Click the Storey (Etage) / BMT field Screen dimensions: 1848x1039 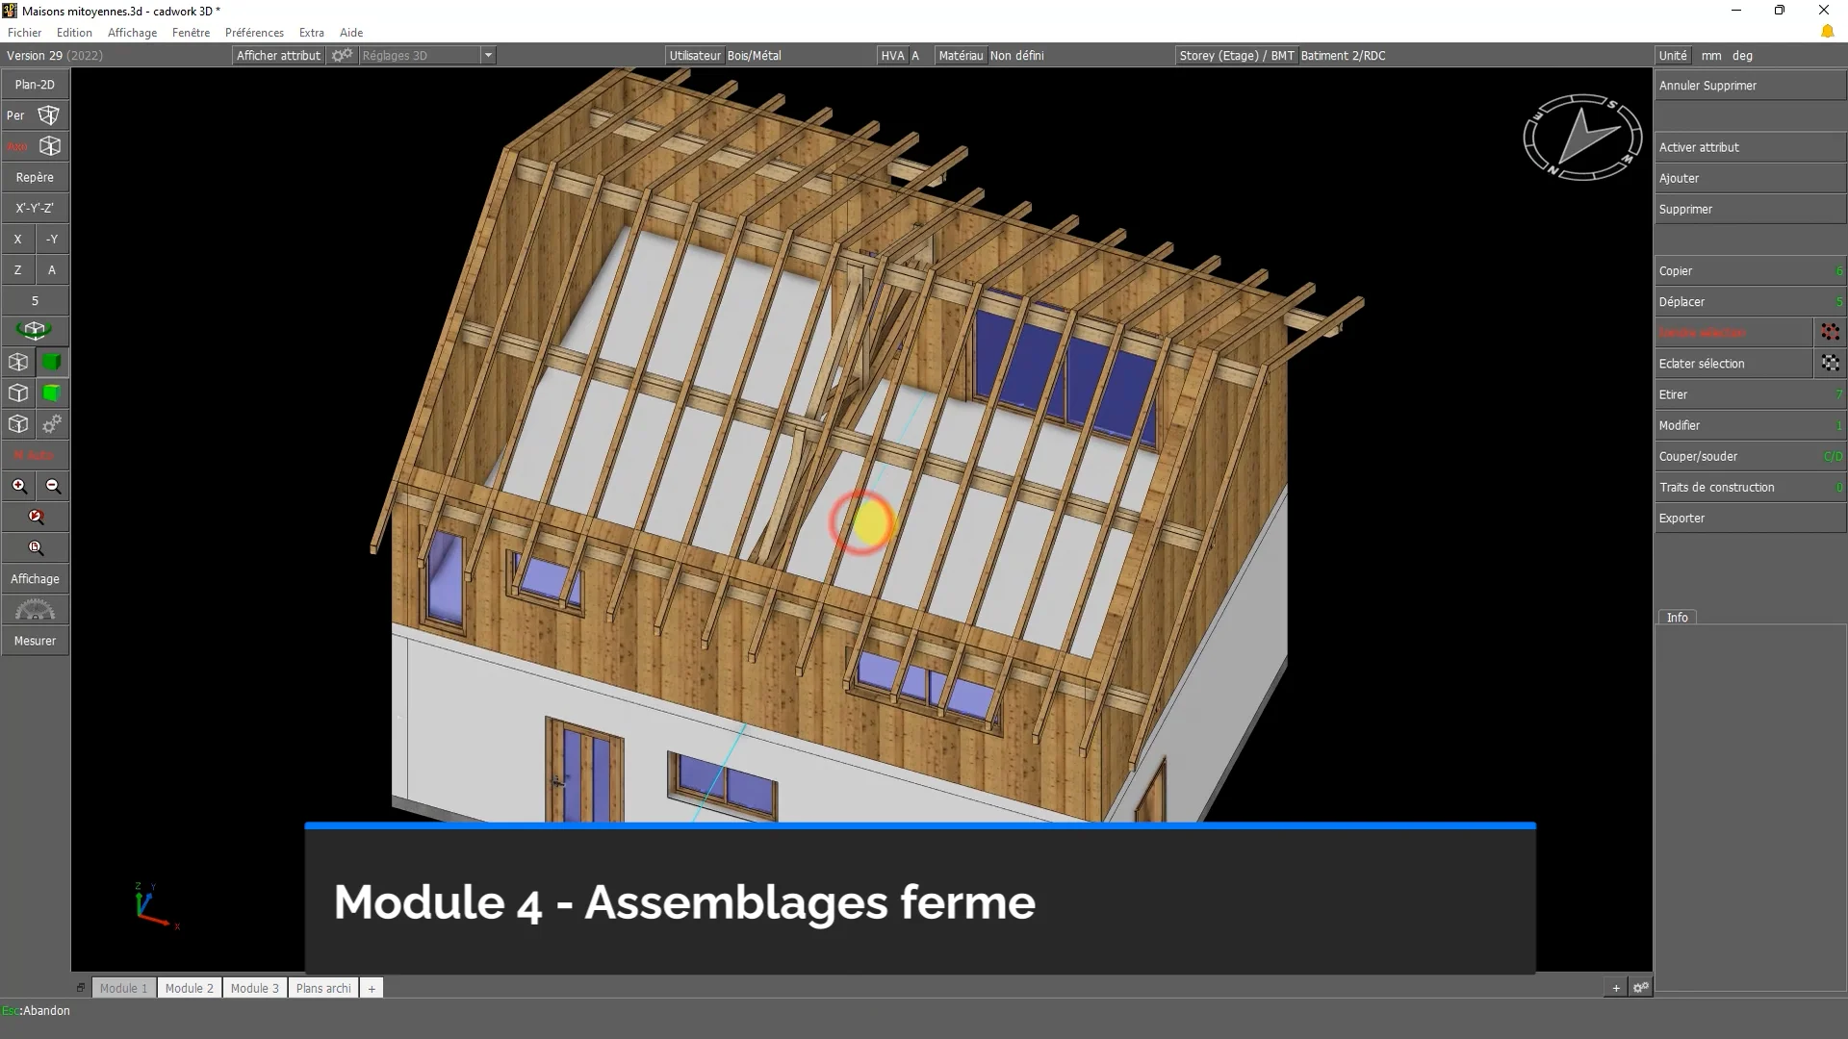pyautogui.click(x=1237, y=56)
